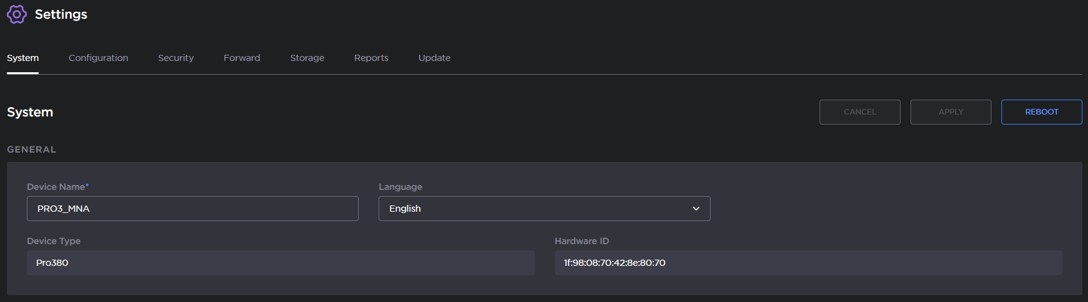
Task: Switch to the System tab
Action: tap(23, 58)
